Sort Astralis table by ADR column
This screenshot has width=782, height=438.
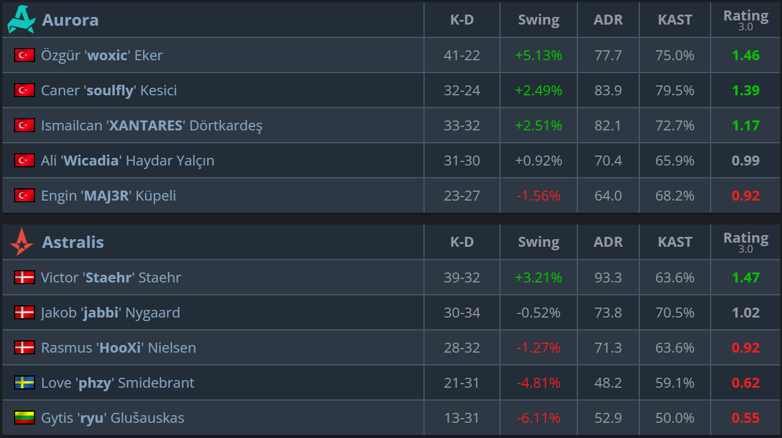click(x=608, y=242)
